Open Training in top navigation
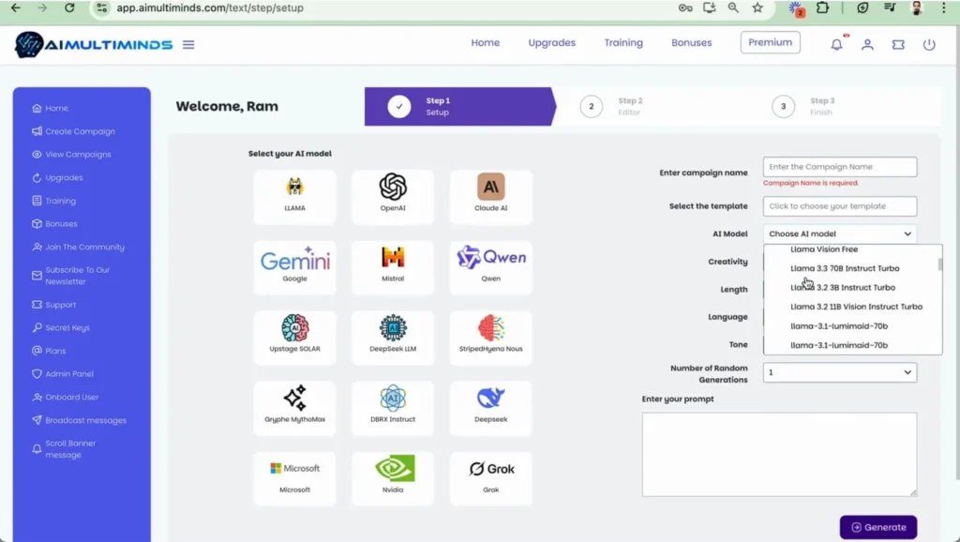This screenshot has width=960, height=542. pos(623,43)
